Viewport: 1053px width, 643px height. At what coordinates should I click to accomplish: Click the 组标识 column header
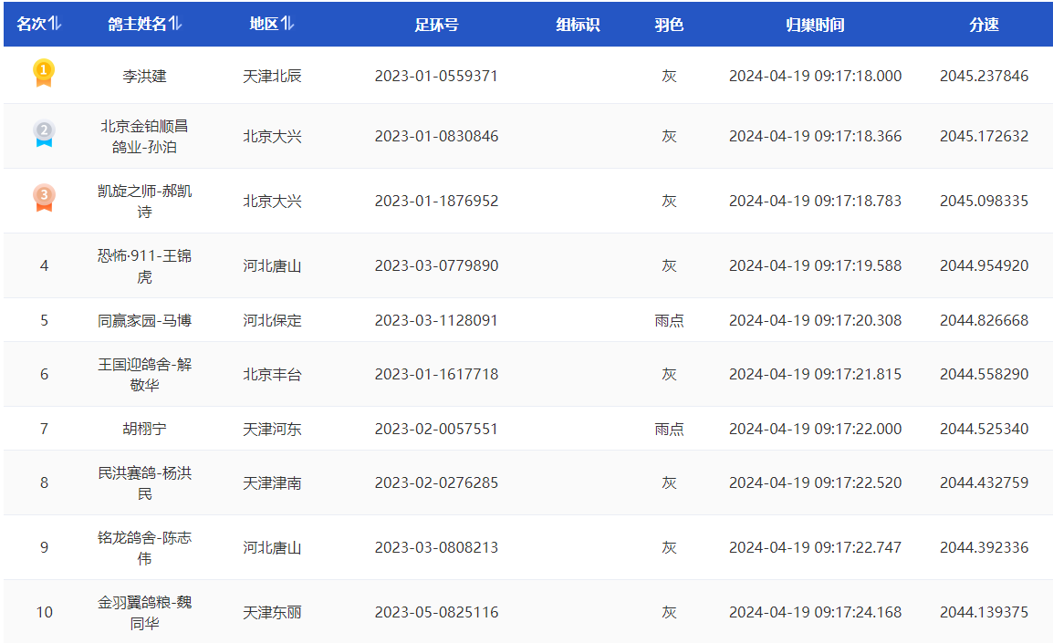click(578, 25)
